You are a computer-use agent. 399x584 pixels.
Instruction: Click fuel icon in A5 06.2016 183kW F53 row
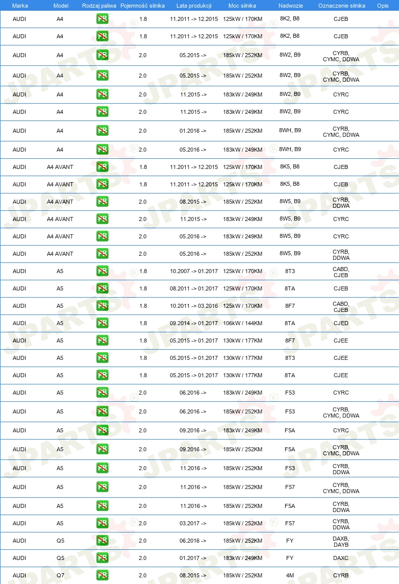(103, 393)
